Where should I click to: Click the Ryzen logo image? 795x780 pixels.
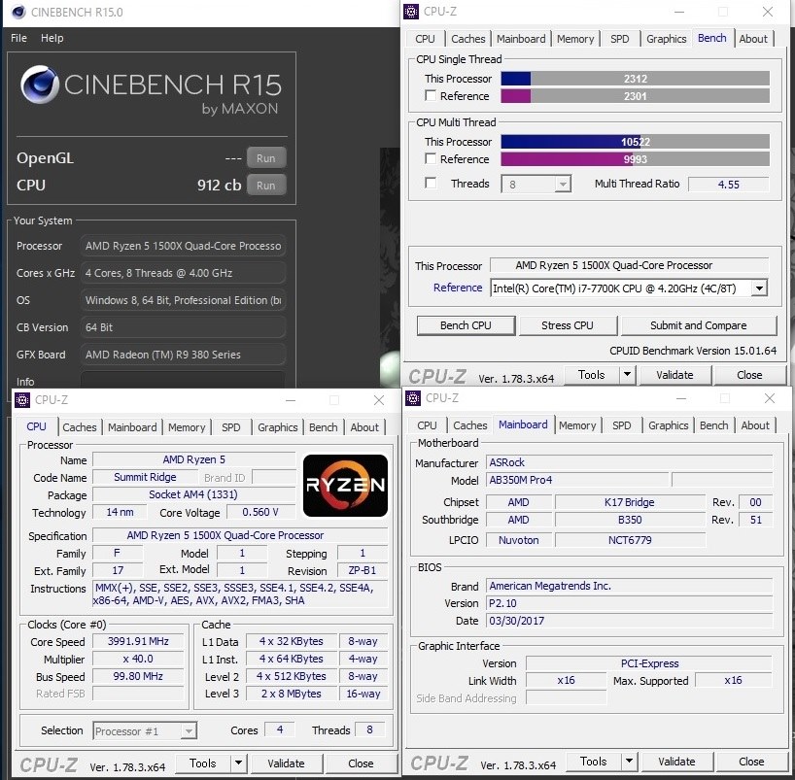coord(345,486)
